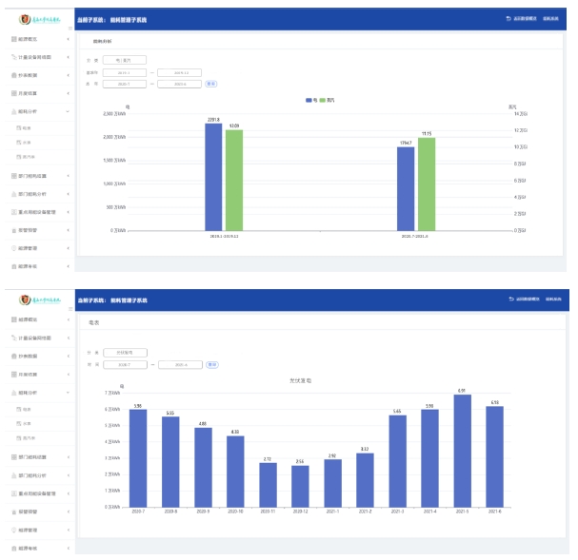Click the green 蒸汽 legend color swatch
The image size is (578, 560).
(323, 99)
